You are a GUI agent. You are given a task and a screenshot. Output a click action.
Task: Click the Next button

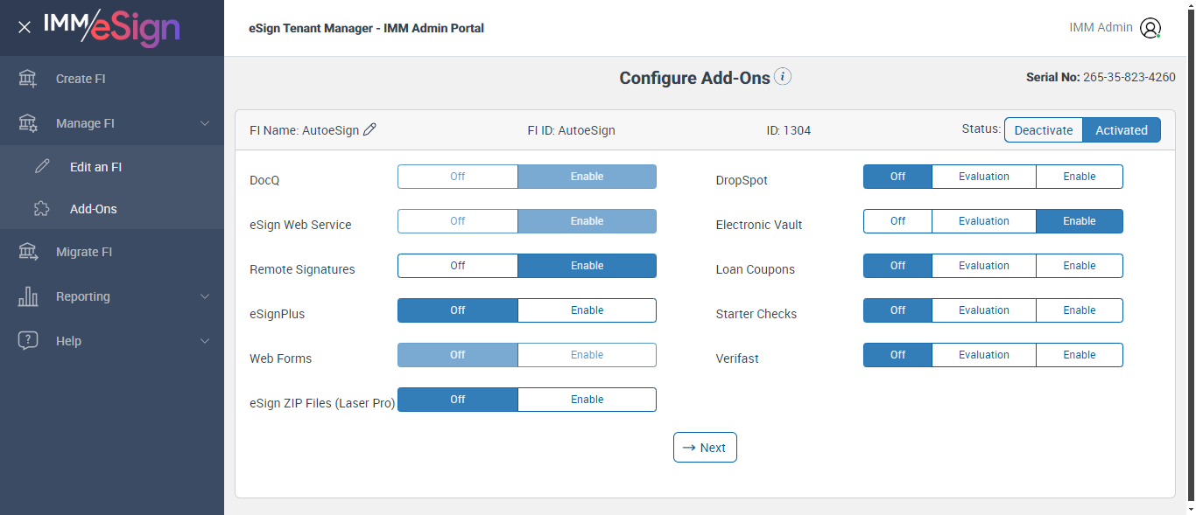tap(705, 448)
